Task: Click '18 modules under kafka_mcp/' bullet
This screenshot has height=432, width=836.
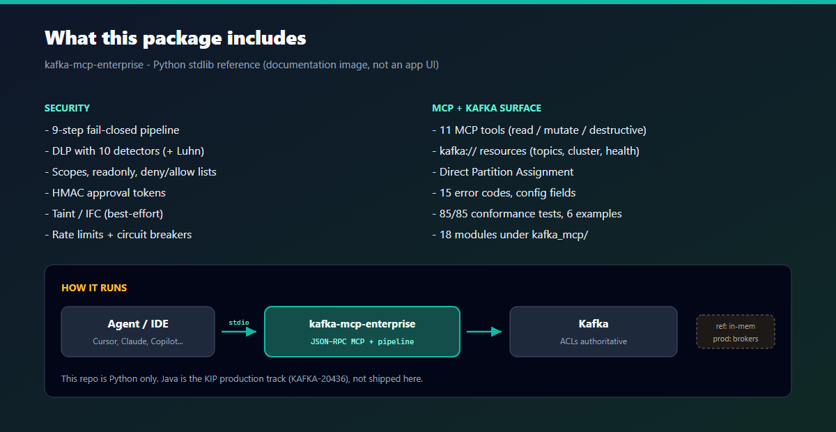Action: [510, 235]
